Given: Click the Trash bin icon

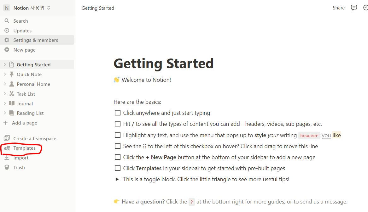Looking at the screenshot, I should coord(7,167).
